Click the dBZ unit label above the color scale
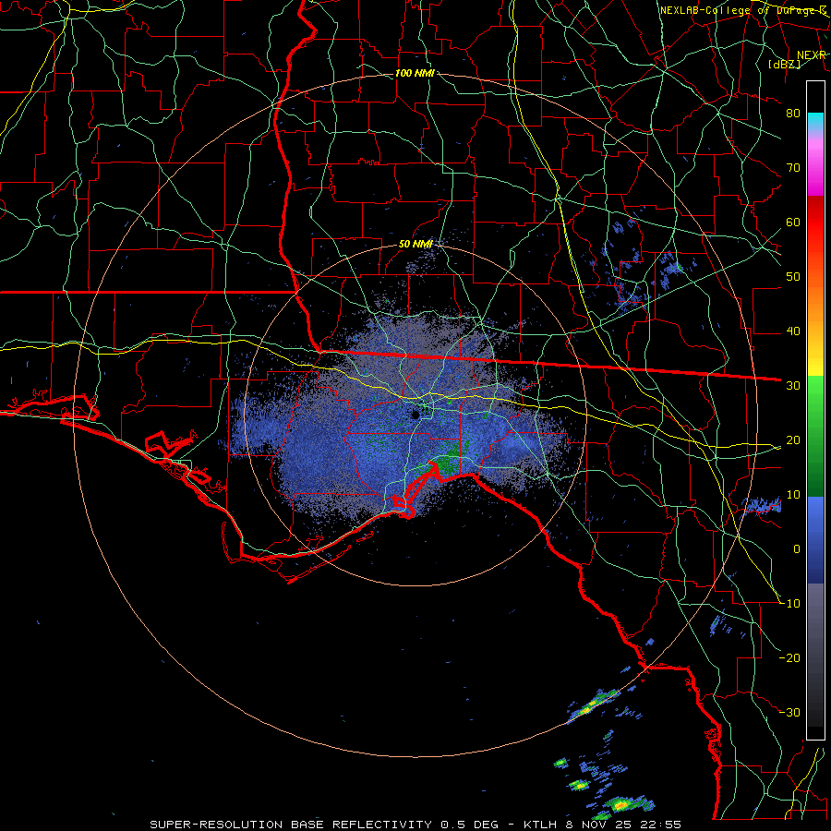This screenshot has width=831, height=831. (785, 64)
